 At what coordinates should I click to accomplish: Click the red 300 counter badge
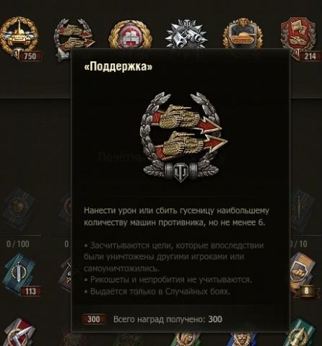pyautogui.click(x=93, y=319)
